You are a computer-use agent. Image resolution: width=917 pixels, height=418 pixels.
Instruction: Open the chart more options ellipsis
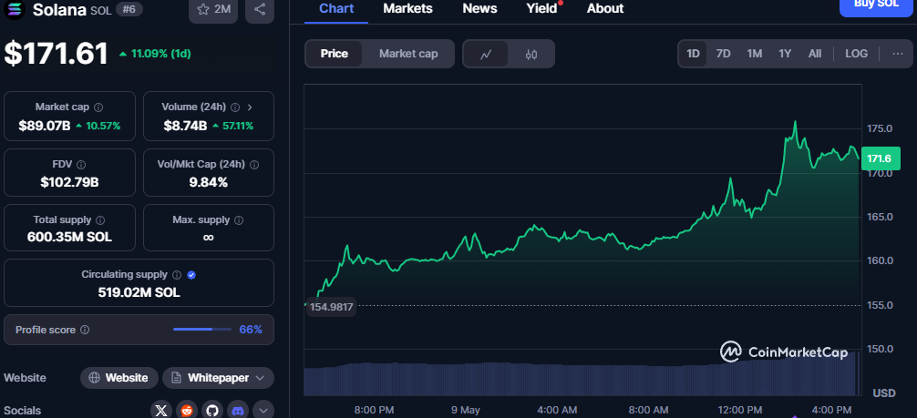[898, 54]
